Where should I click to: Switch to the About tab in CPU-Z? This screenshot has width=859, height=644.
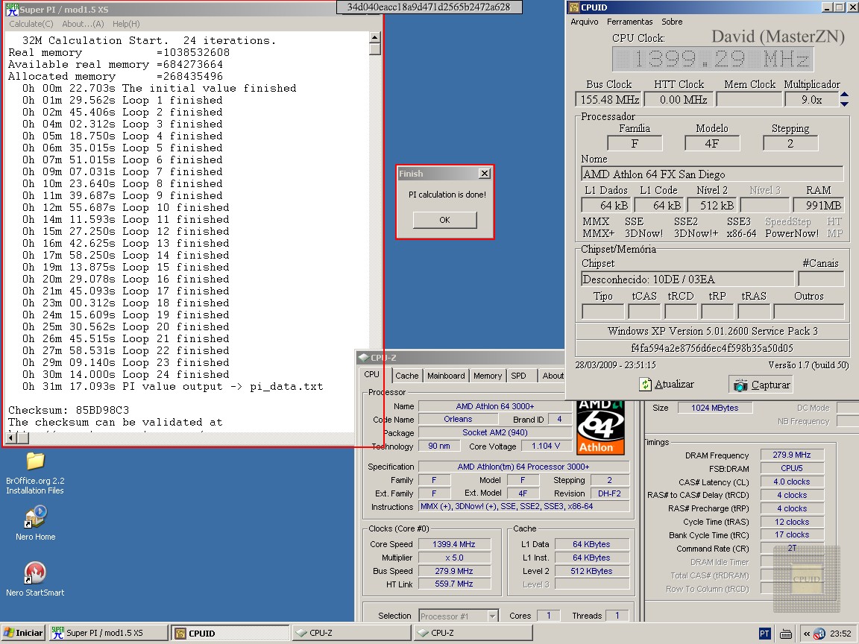pos(553,376)
